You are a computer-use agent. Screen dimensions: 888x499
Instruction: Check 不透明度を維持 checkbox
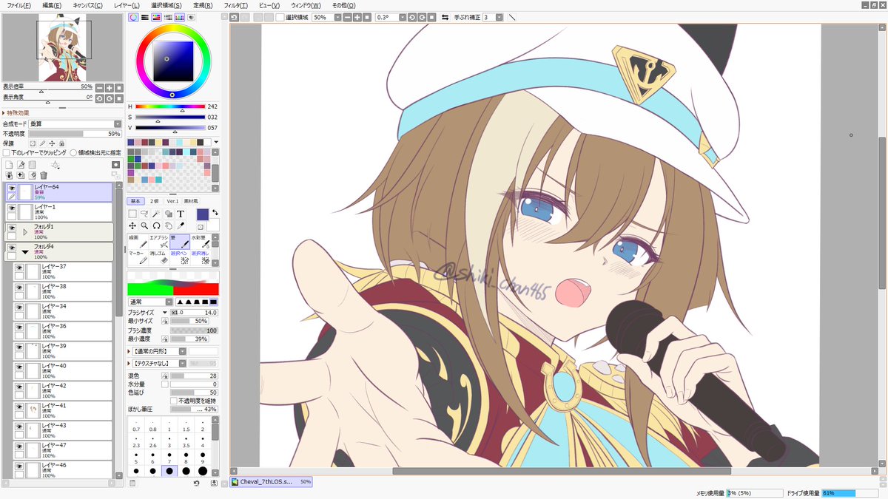(x=175, y=401)
